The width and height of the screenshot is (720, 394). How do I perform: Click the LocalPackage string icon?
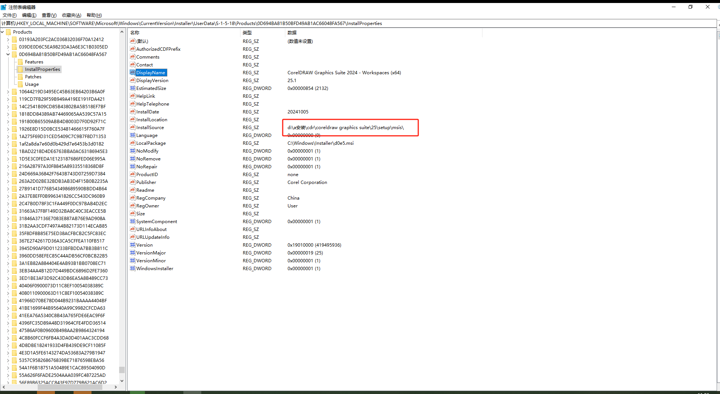tap(132, 143)
